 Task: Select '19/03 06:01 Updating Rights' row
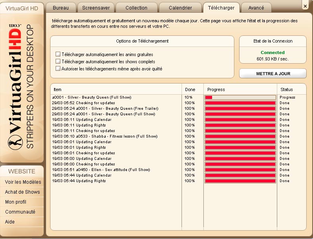178,148
